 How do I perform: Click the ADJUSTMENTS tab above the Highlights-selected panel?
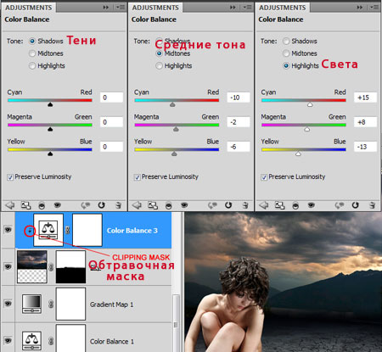coord(283,8)
